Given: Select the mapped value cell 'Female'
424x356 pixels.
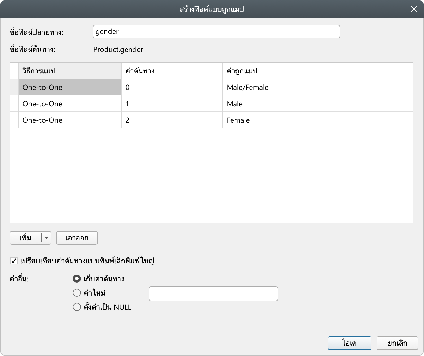Looking at the screenshot, I should (x=317, y=120).
